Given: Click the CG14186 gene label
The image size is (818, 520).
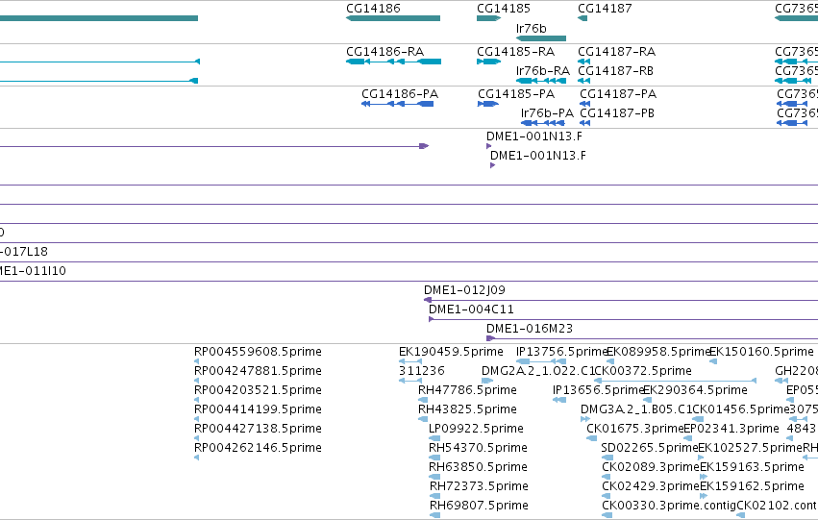Looking at the screenshot, I should pos(374,9).
